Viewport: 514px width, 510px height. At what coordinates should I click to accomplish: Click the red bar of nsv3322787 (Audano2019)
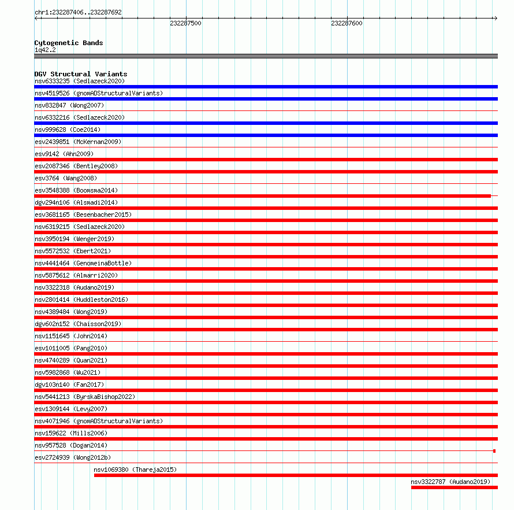[x=455, y=487]
